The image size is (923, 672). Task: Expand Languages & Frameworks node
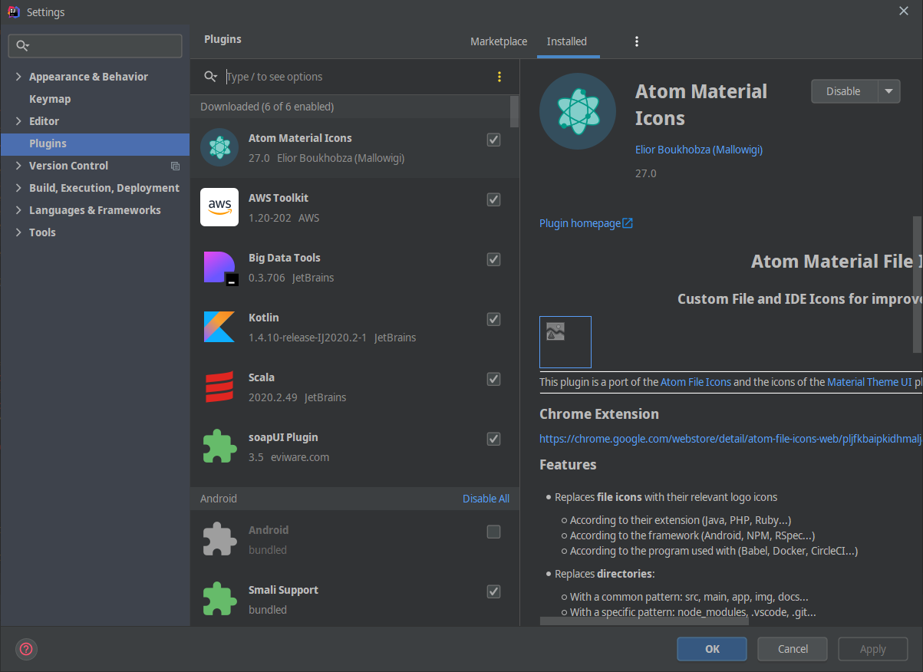point(18,210)
